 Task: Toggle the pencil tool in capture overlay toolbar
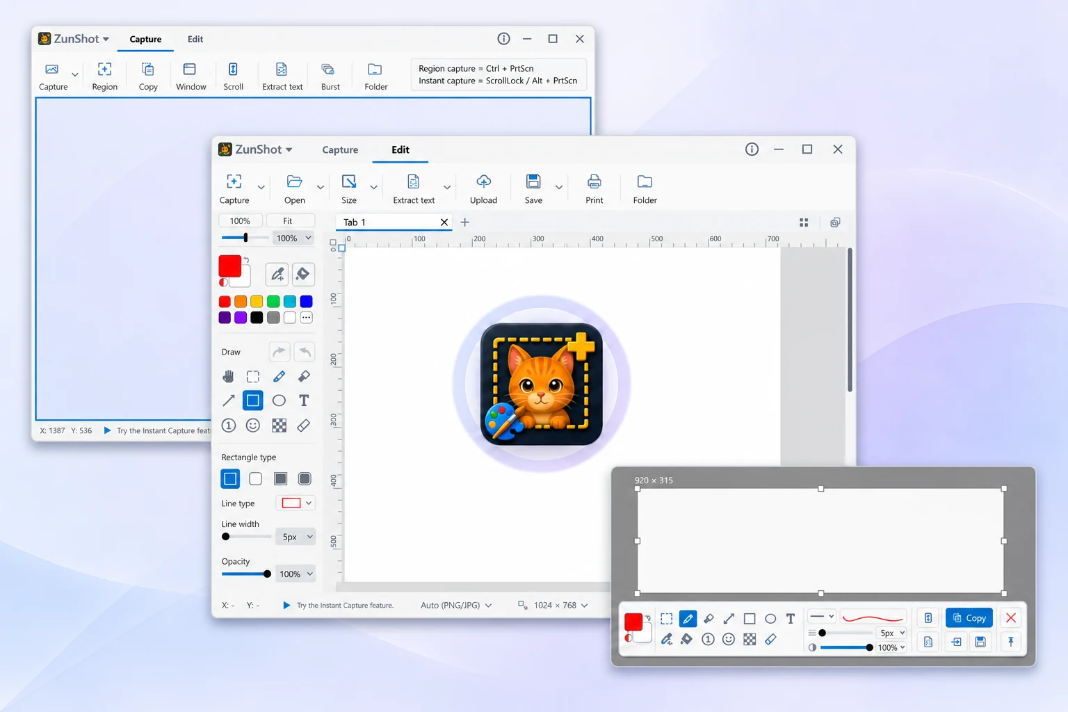coord(688,618)
